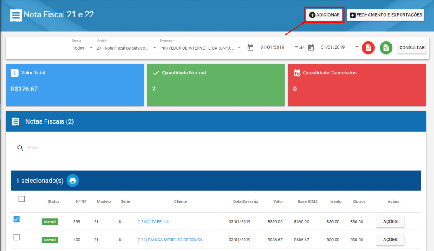Open the Status dropdown set to Todos
434x251 pixels.
pos(83,48)
